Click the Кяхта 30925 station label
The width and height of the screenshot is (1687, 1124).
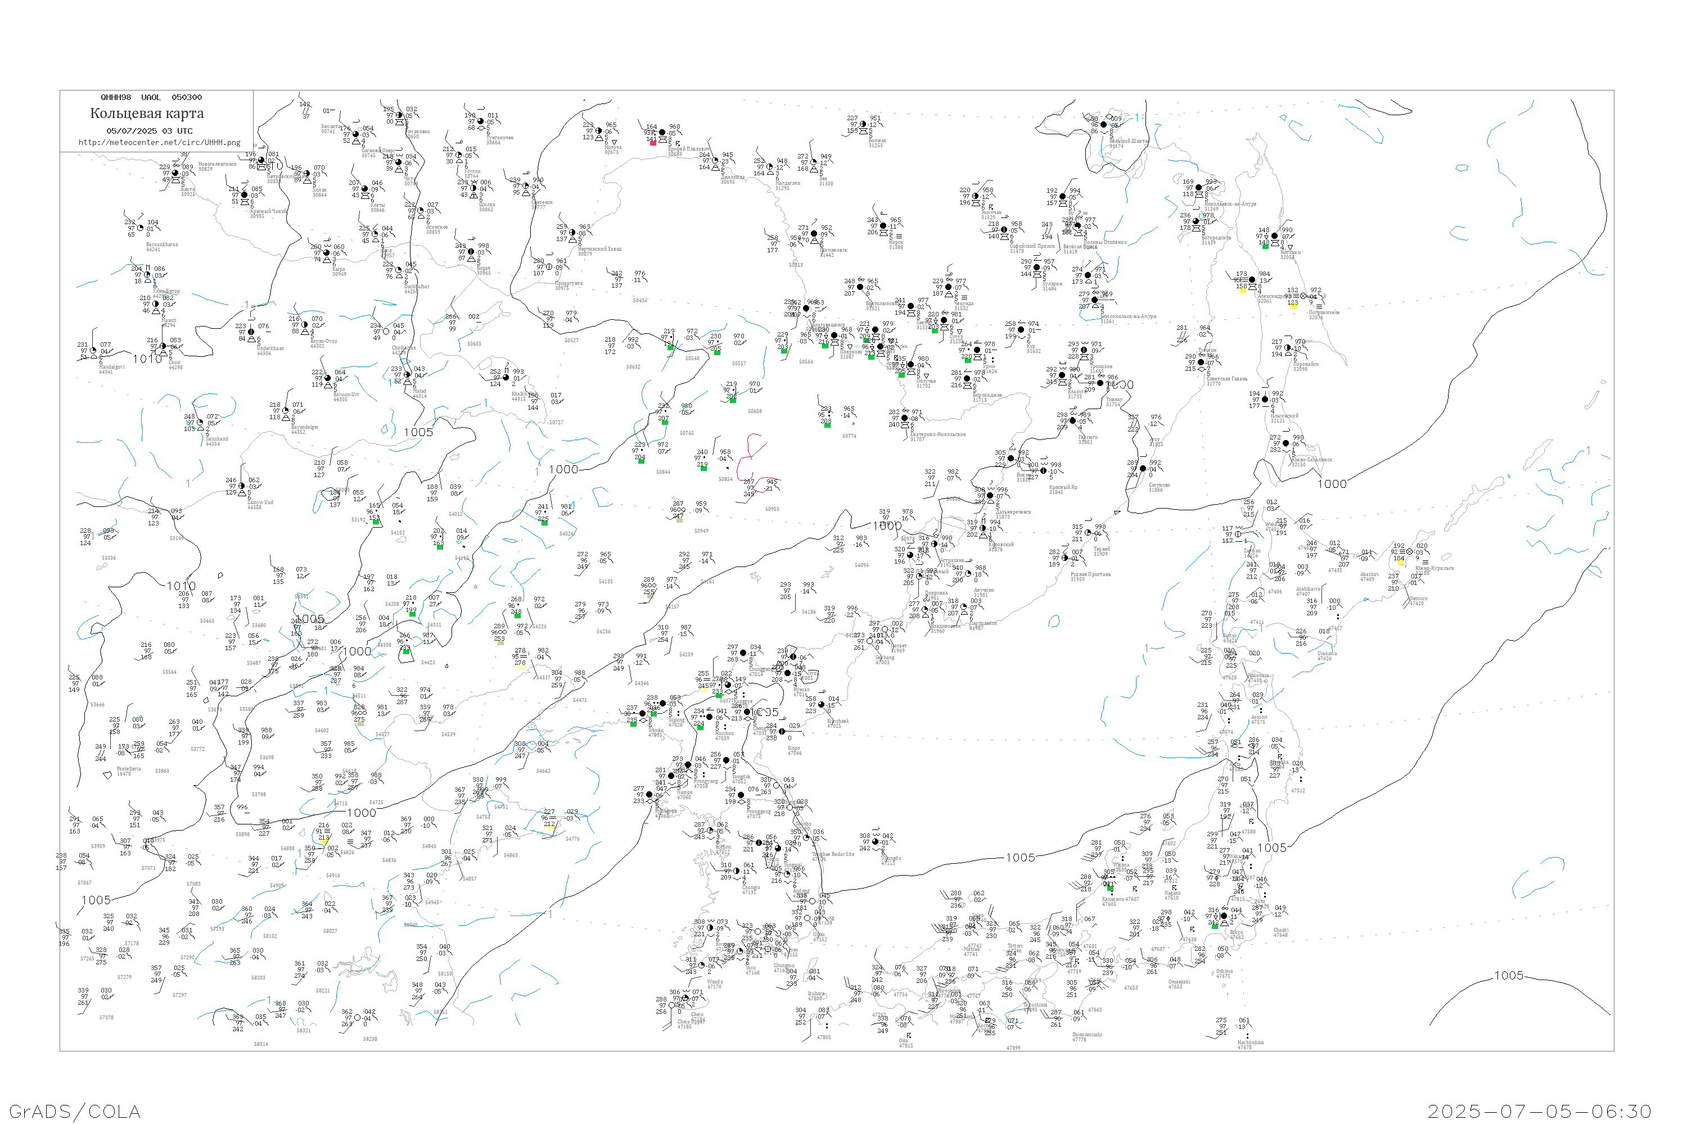188,192
